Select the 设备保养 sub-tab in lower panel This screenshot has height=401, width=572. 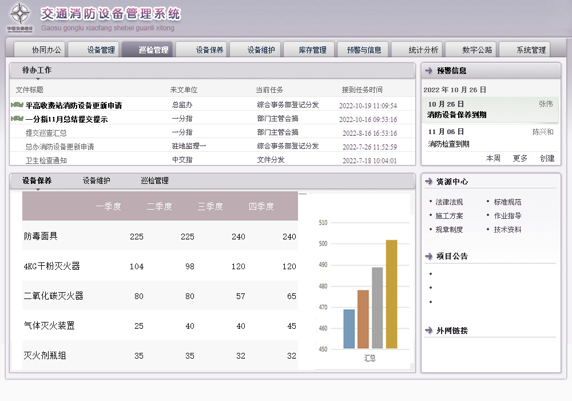pyautogui.click(x=37, y=180)
